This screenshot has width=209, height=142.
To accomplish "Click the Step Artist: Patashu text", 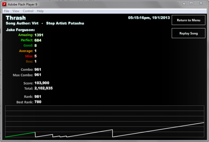I will (x=65, y=23).
